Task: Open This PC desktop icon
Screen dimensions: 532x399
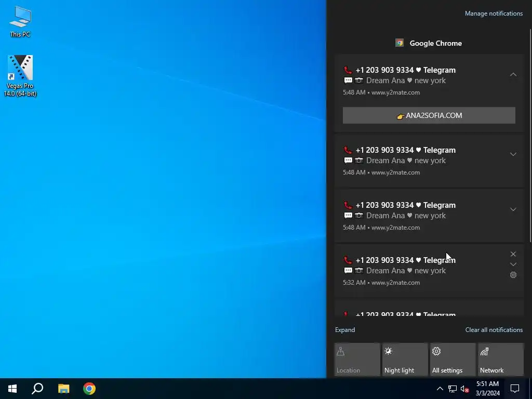Action: point(20,22)
